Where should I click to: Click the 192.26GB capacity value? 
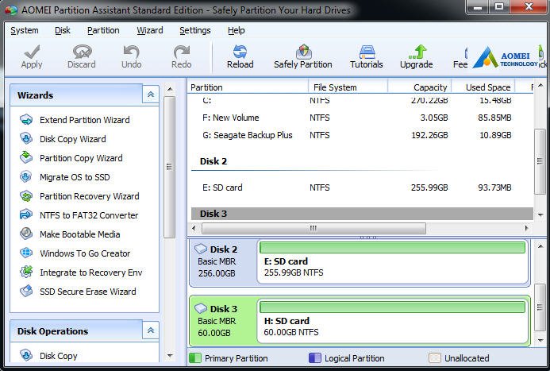coord(429,135)
